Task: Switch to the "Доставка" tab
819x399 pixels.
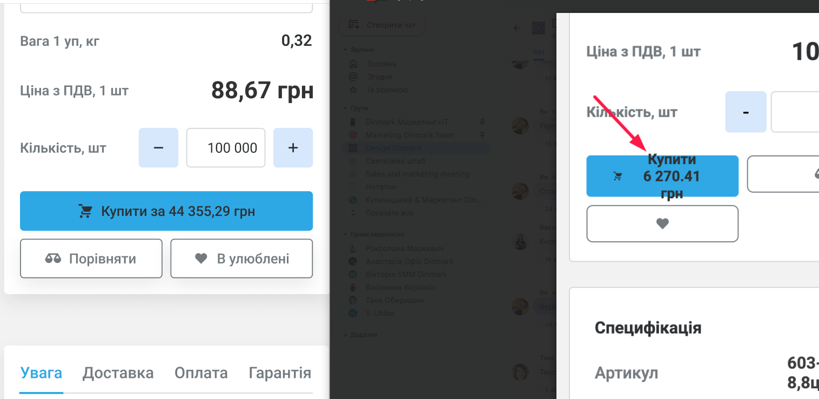Action: (118, 373)
